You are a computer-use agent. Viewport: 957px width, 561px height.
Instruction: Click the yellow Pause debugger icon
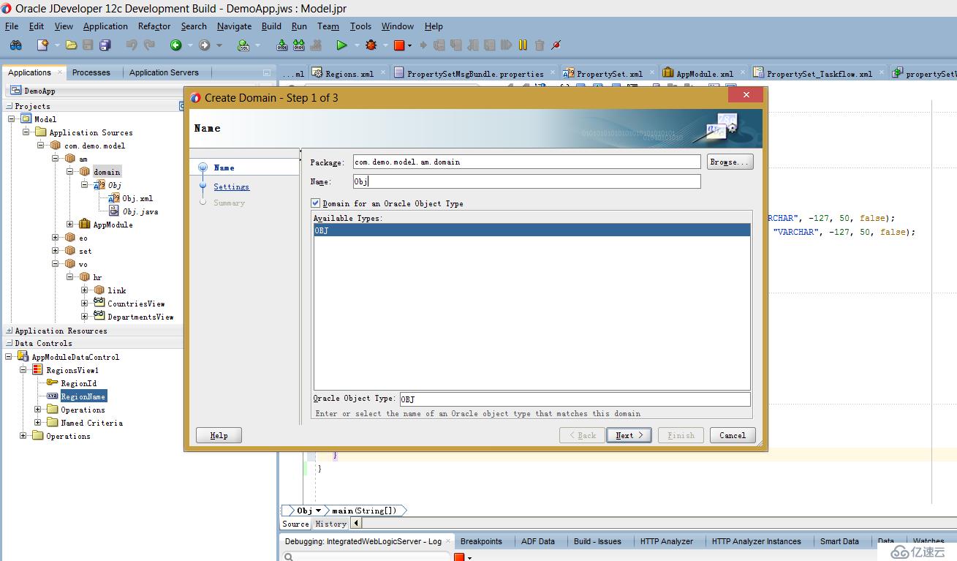tap(523, 45)
